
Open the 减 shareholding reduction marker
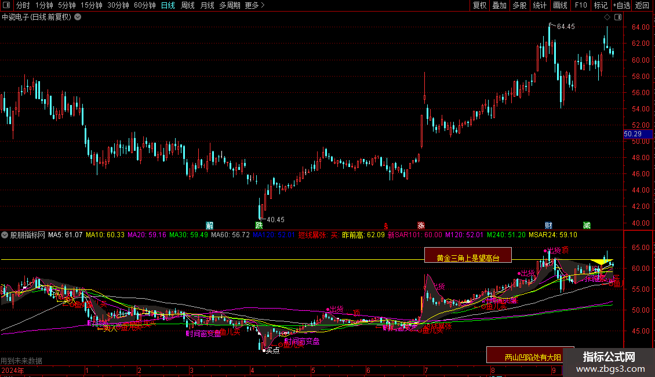[x=587, y=226]
